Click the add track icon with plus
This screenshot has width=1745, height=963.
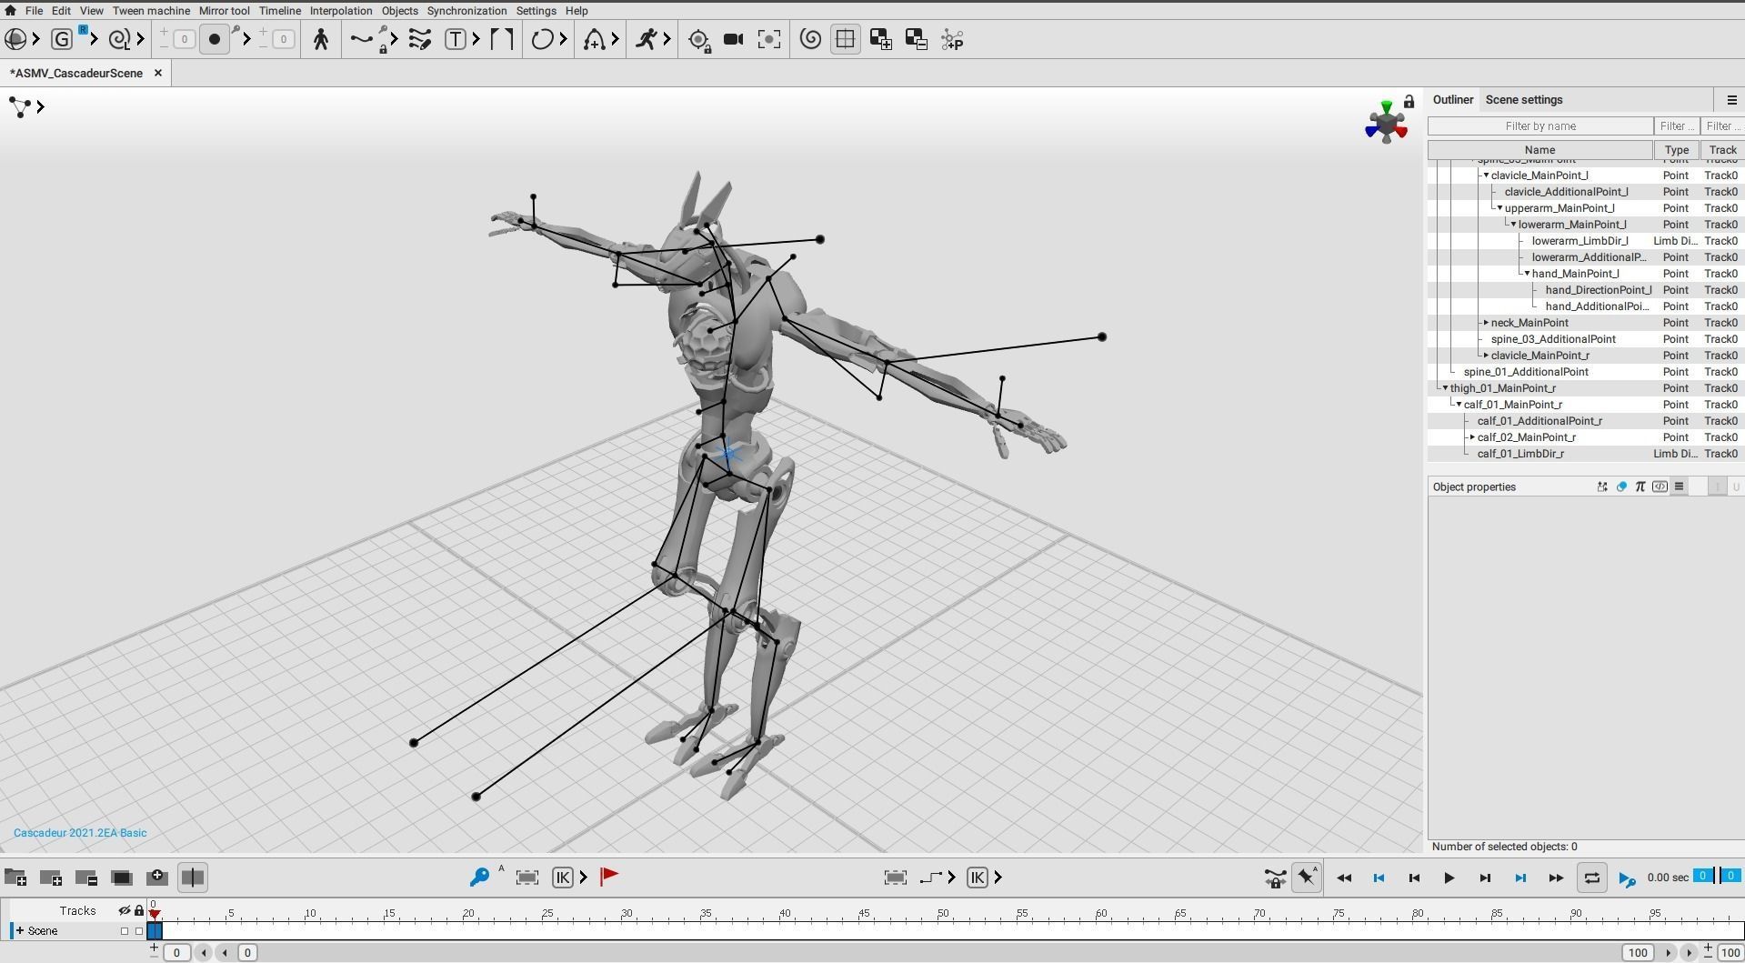coord(51,878)
